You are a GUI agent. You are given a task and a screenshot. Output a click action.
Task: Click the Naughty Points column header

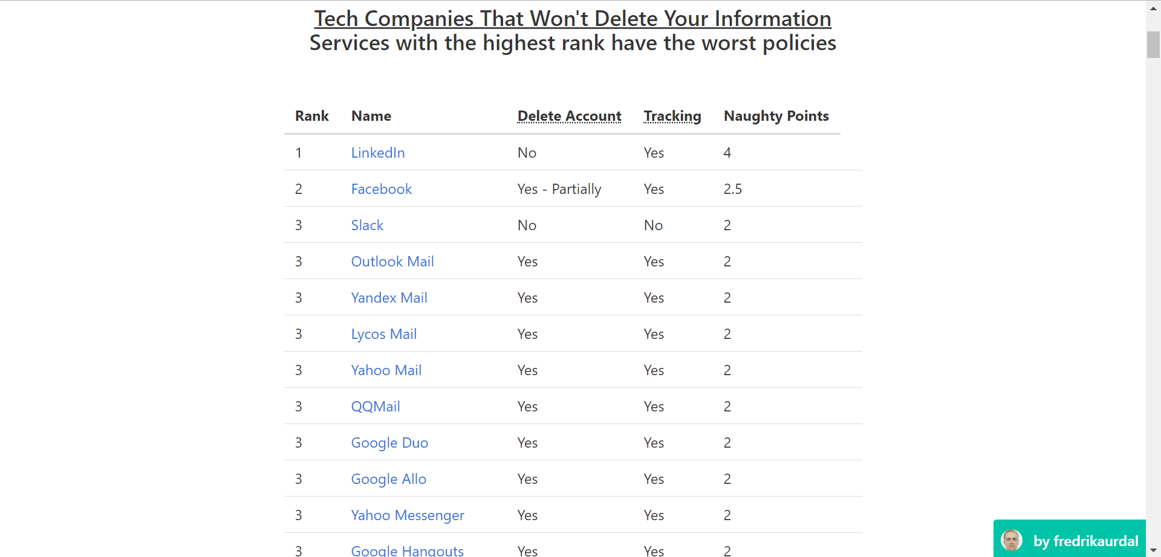pyautogui.click(x=776, y=116)
